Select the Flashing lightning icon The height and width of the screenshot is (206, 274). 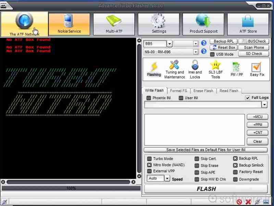[x=154, y=66]
